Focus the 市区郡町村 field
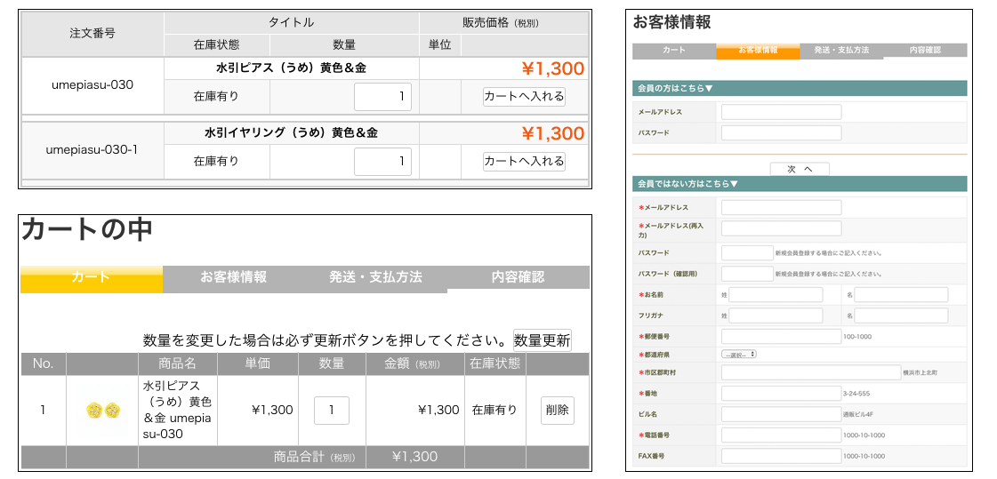The image size is (997, 479). coord(810,373)
